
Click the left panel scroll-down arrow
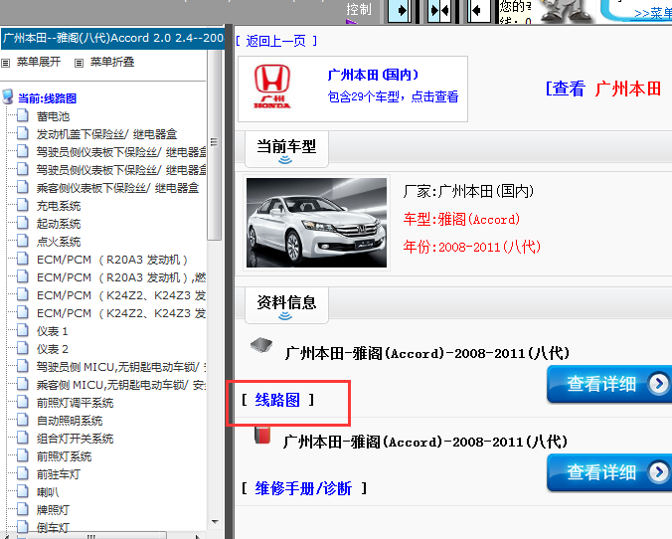click(x=215, y=522)
